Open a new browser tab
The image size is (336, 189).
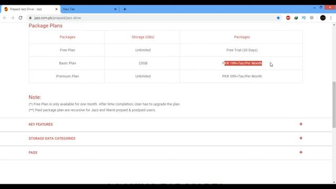[x=125, y=9]
